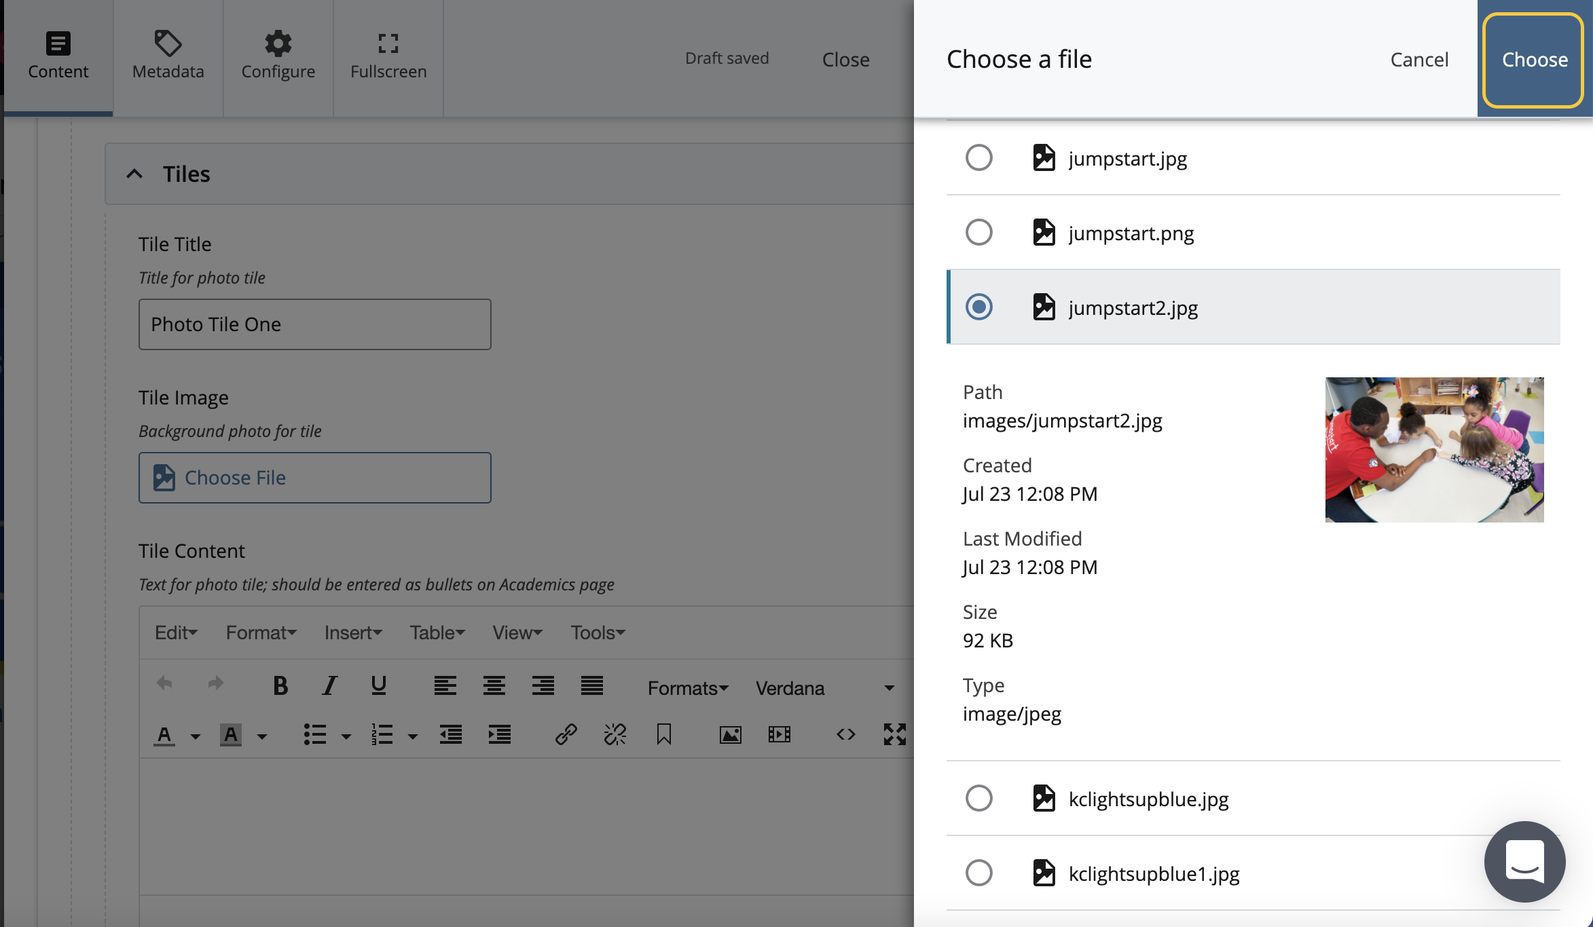Image resolution: width=1593 pixels, height=927 pixels.
Task: Click the insert image icon in editor
Action: tap(730, 735)
